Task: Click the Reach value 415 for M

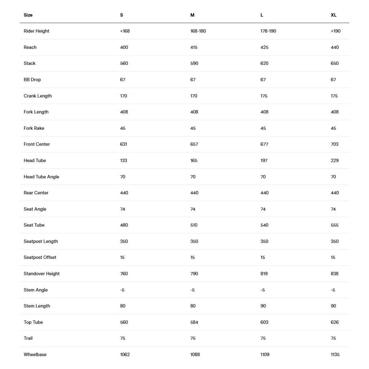Action: tap(194, 47)
